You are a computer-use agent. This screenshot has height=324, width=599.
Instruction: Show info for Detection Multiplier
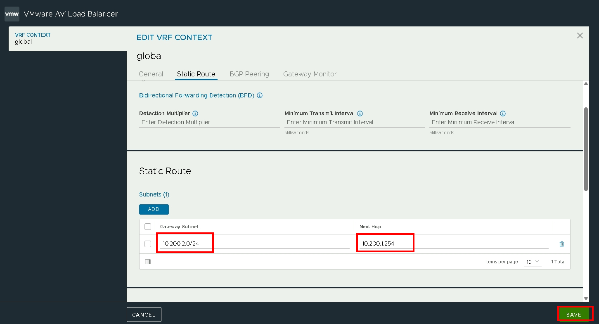(195, 114)
